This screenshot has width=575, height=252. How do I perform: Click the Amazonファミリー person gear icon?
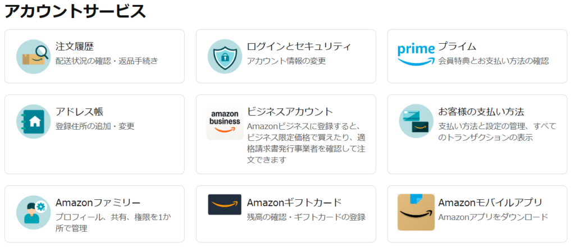[x=33, y=213]
